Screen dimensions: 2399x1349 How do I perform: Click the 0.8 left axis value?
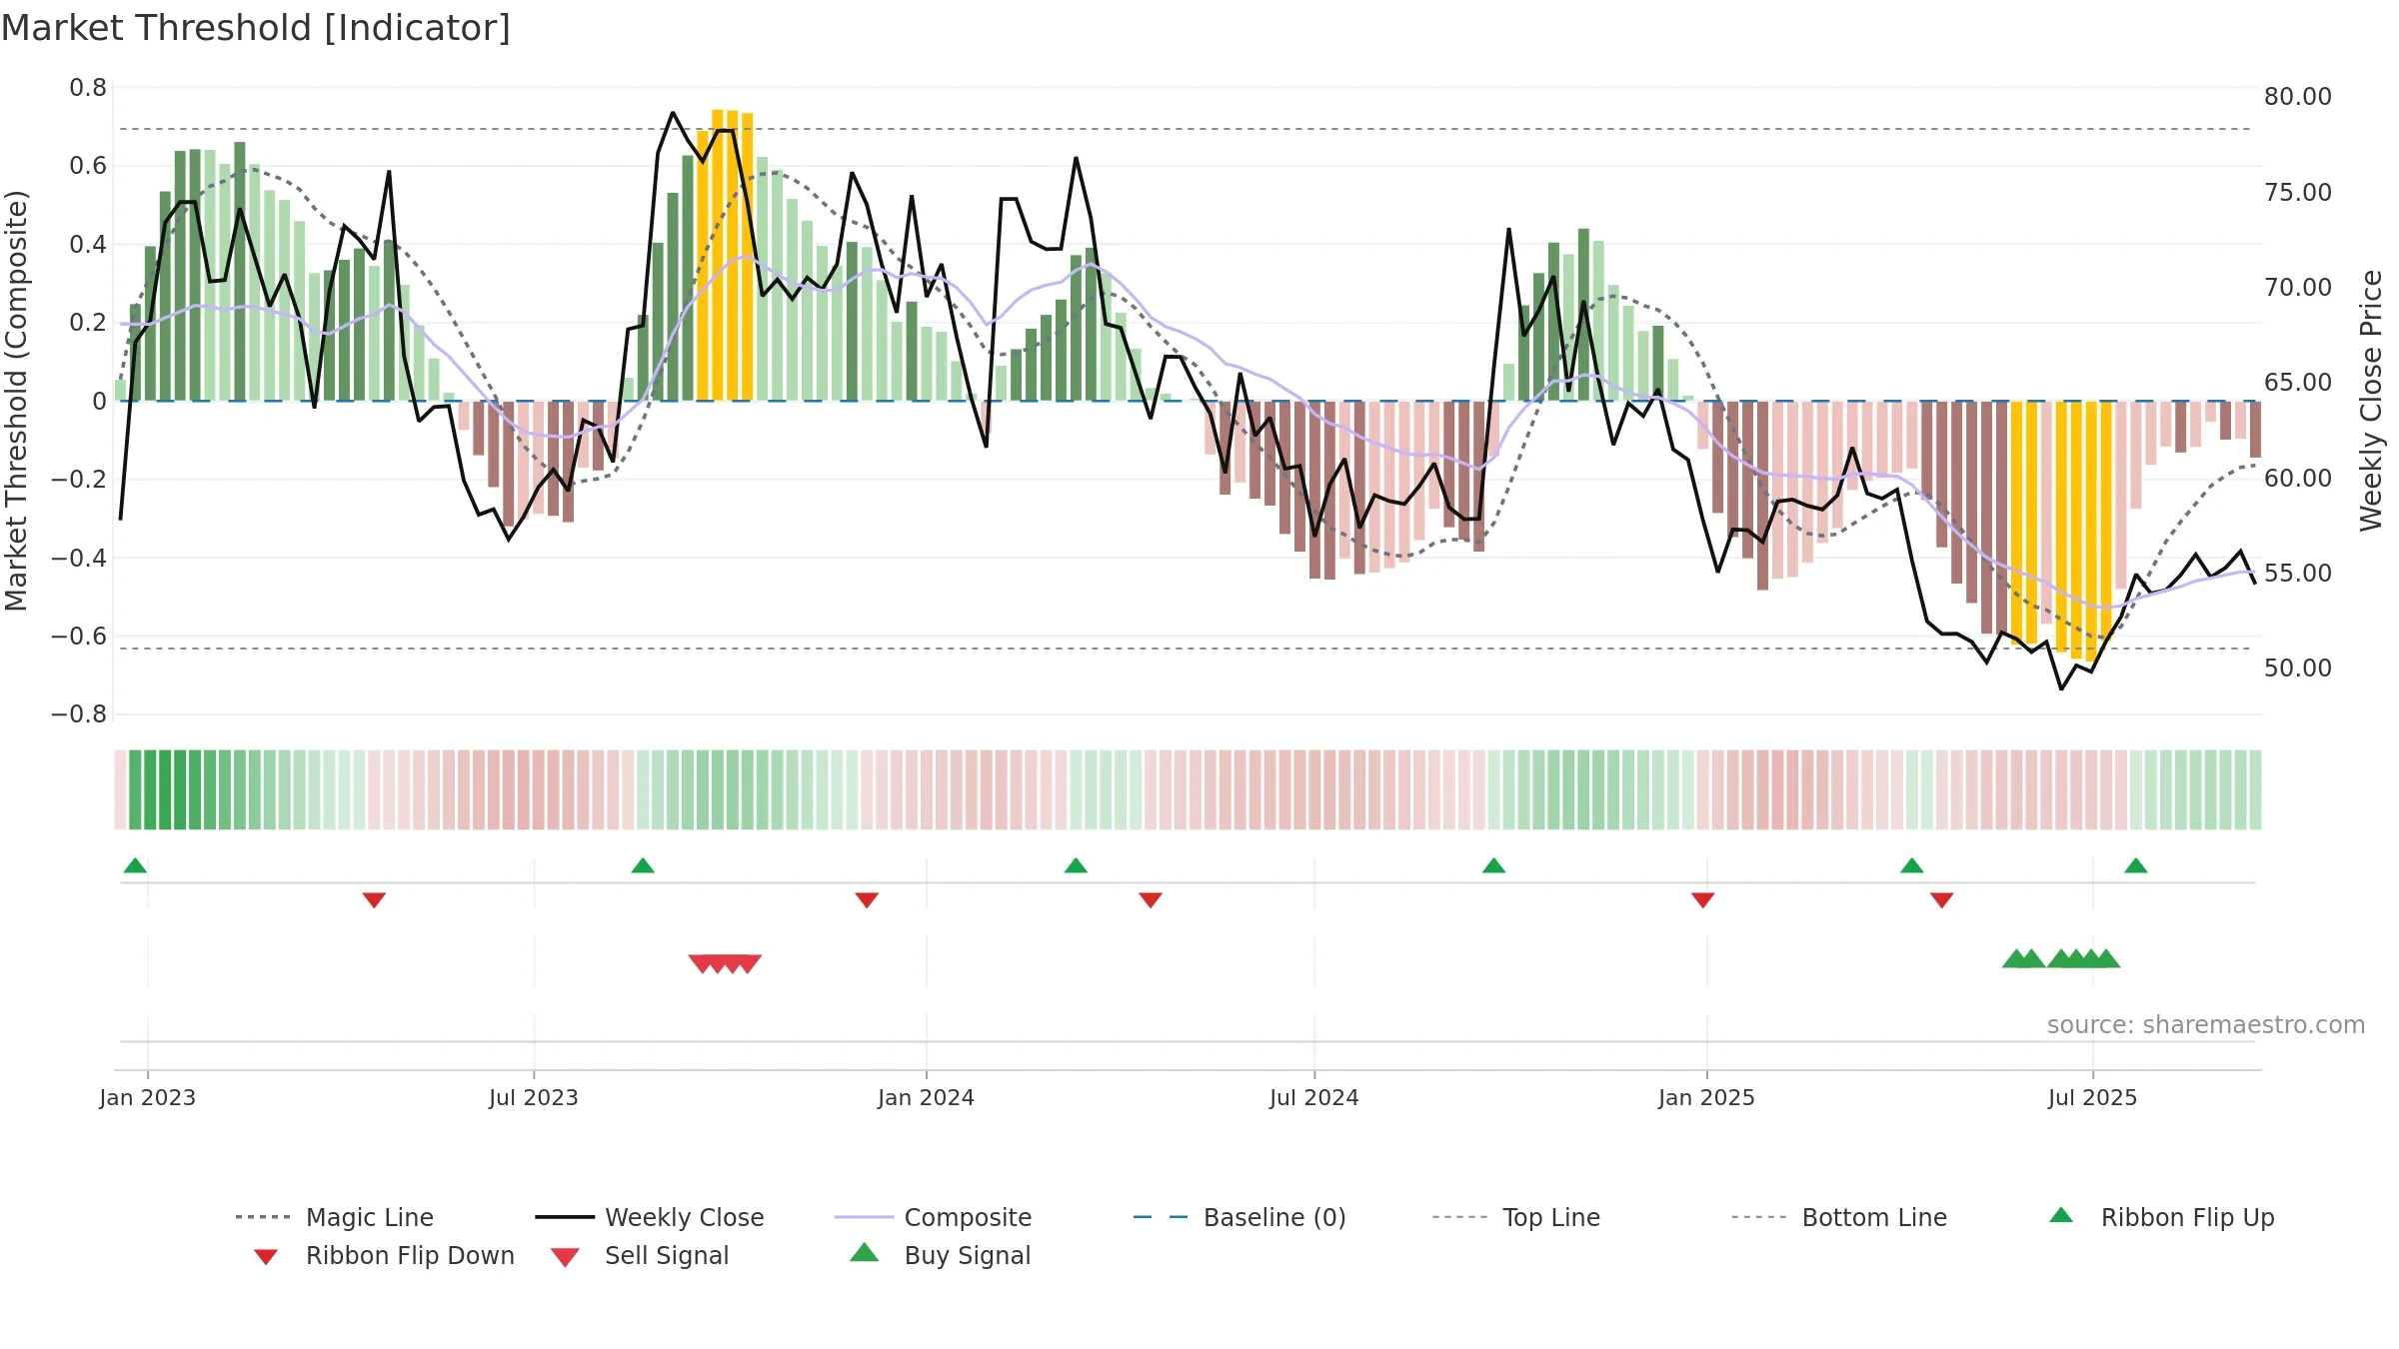click(88, 88)
